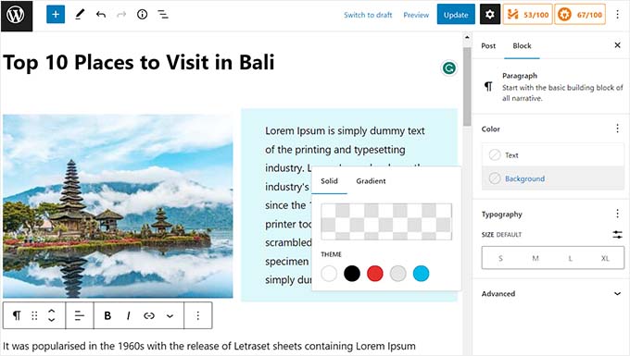The width and height of the screenshot is (630, 356).
Task: Toggle the settings gear sidebar
Action: pyautogui.click(x=489, y=15)
